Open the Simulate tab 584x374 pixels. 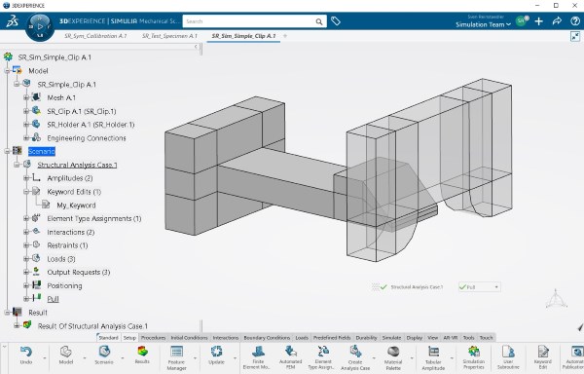392,338
